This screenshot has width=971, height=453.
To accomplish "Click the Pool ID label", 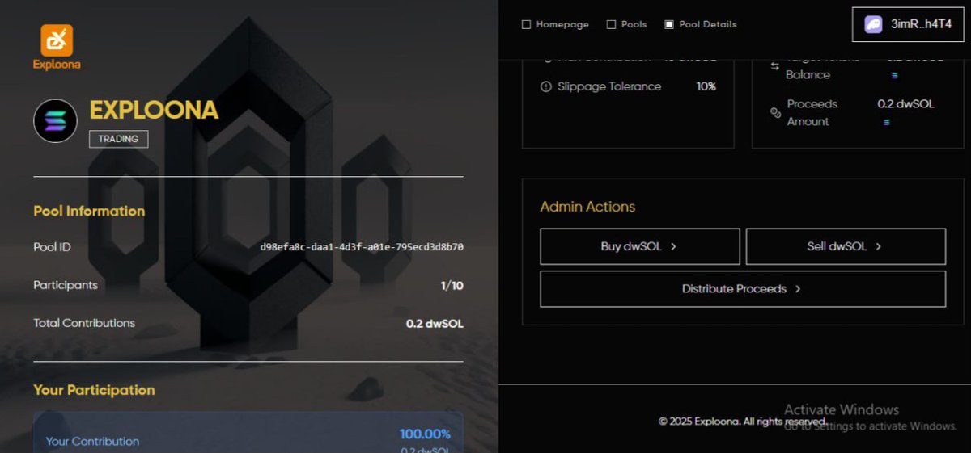I will tap(52, 247).
